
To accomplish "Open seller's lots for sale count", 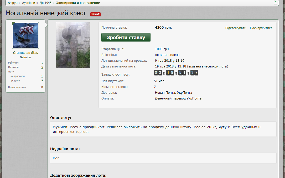I will click(x=42, y=76).
